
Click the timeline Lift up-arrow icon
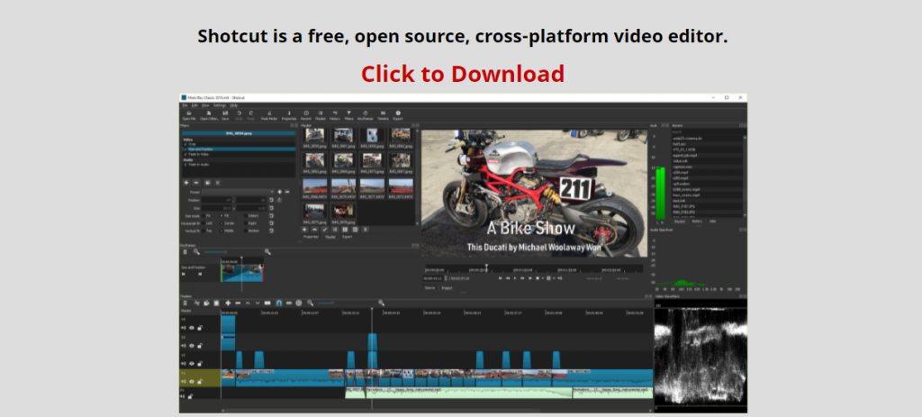(248, 303)
